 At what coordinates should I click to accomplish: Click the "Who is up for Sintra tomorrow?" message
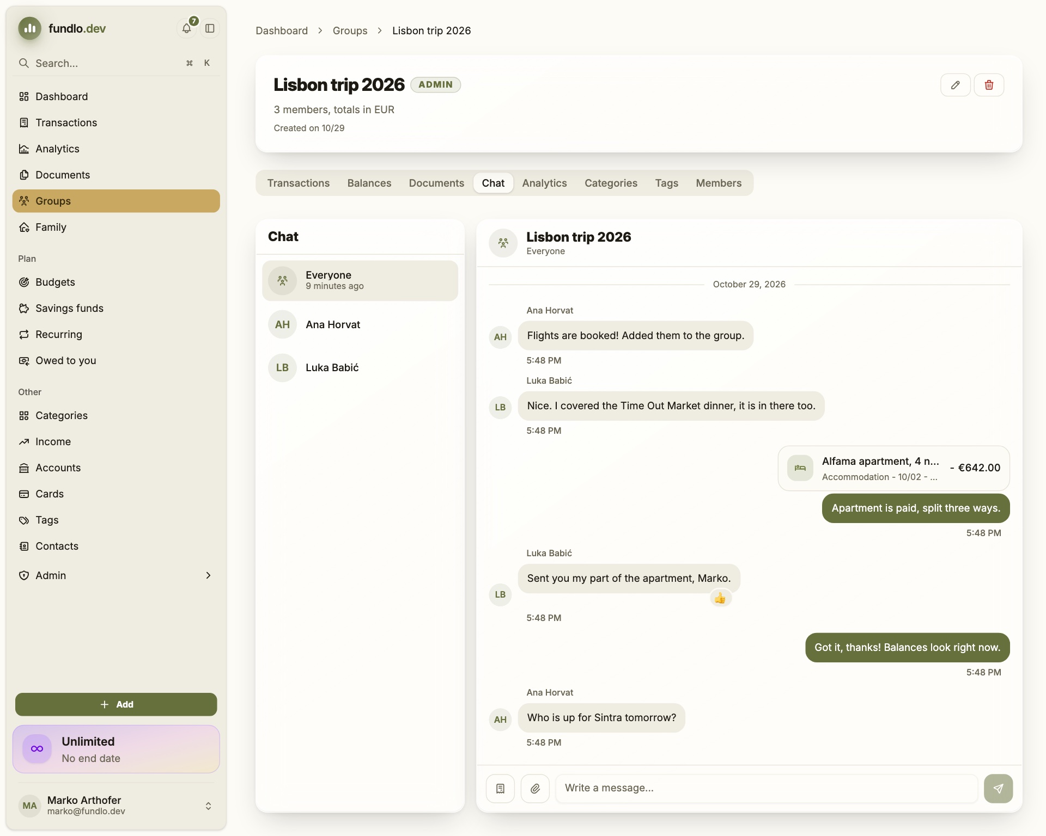[x=601, y=717]
